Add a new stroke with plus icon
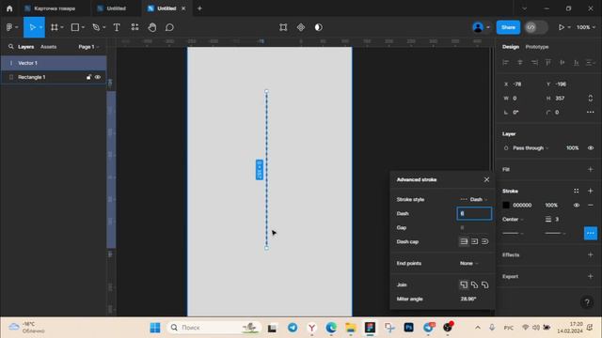Viewport: 602px width, 338px height. pyautogui.click(x=591, y=191)
